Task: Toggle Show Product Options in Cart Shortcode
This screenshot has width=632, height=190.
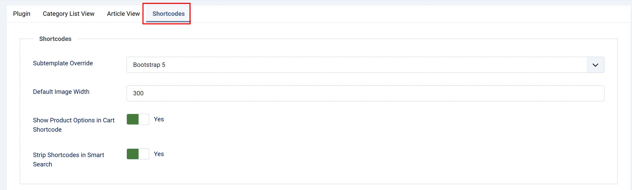Action: point(138,119)
